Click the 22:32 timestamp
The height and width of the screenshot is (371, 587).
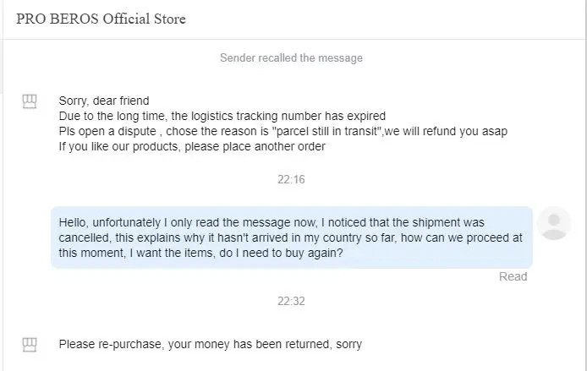pyautogui.click(x=291, y=301)
